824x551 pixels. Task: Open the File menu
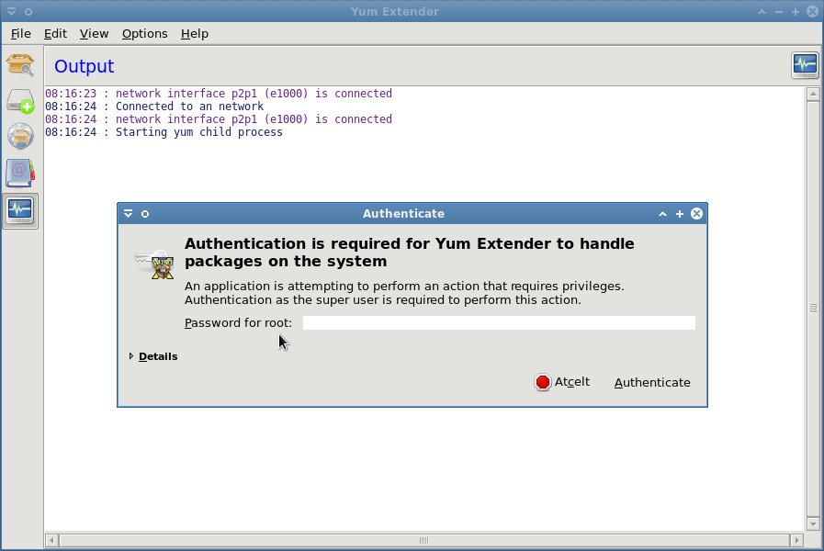(x=20, y=34)
